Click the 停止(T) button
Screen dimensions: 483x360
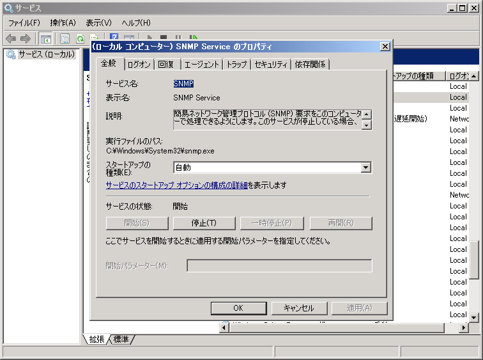[204, 223]
